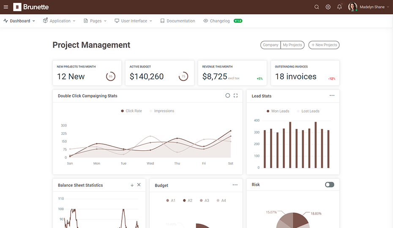Toggle the Impressions legend series
Viewport: 393px width, 228px height.
(x=162, y=111)
